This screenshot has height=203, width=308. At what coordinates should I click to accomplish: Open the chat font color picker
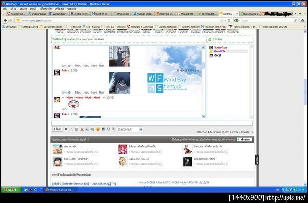point(82,129)
